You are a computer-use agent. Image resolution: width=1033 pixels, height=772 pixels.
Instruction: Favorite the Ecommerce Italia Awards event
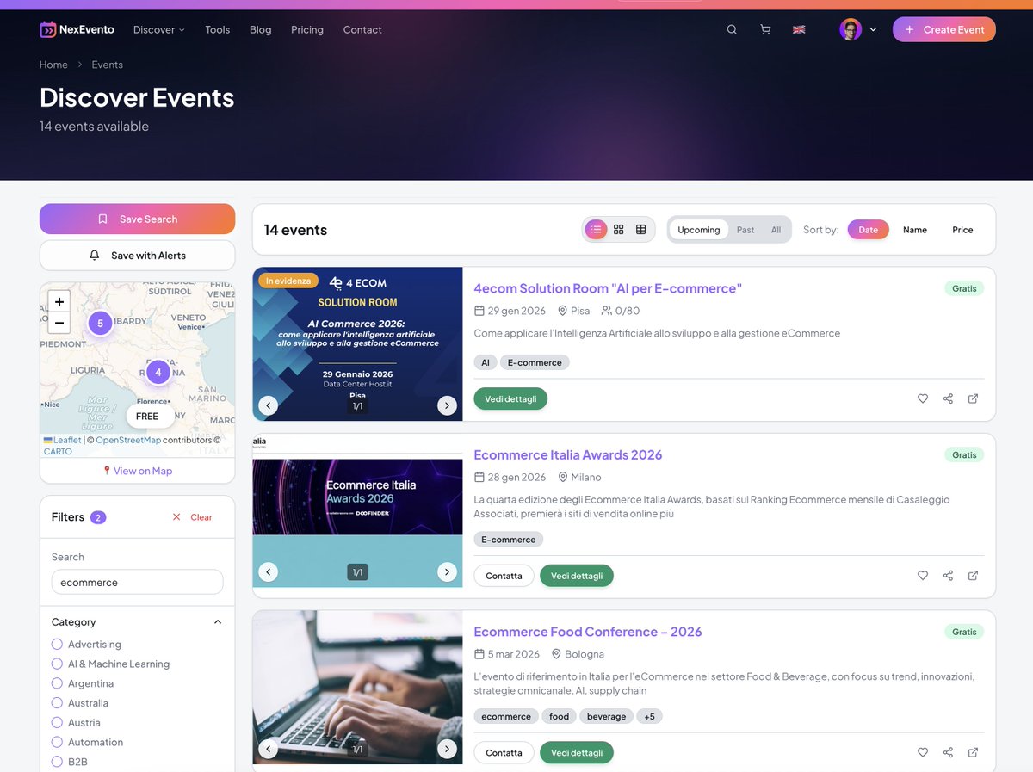coord(923,575)
